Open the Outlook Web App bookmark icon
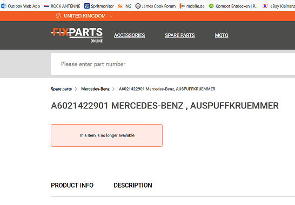 pyautogui.click(x=3, y=6)
